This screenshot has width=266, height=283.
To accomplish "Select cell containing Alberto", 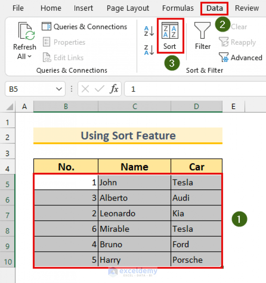I will click(134, 197).
